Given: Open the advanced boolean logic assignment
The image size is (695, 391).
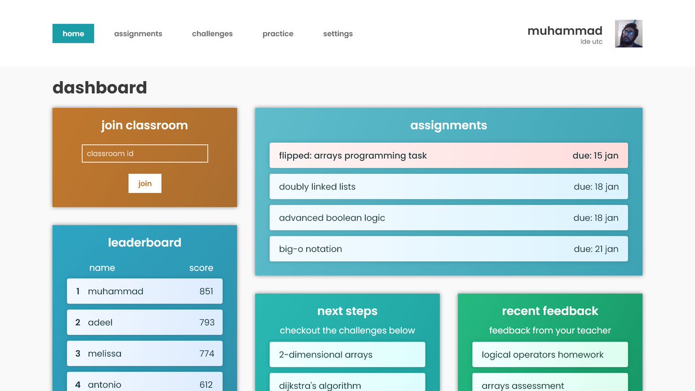Looking at the screenshot, I should [x=449, y=218].
